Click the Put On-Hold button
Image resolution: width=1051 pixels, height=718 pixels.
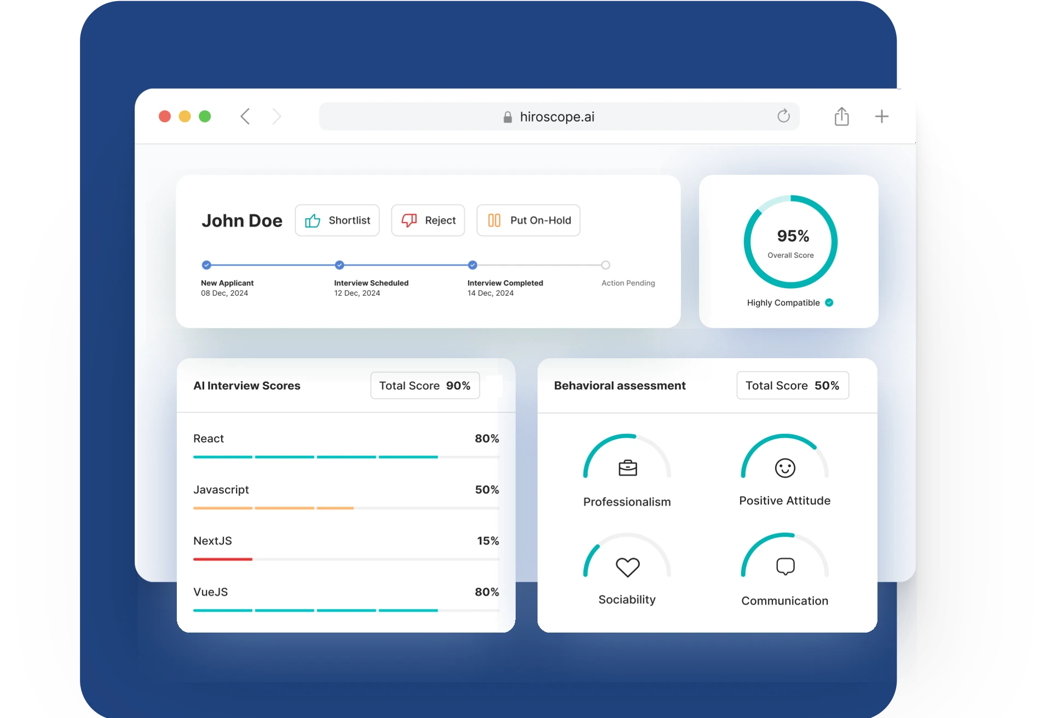(528, 220)
